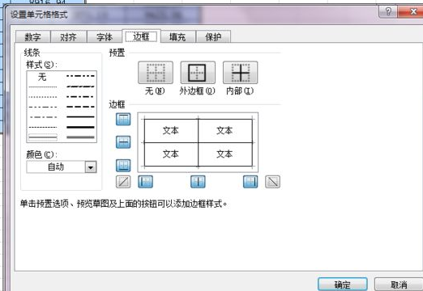Click the bottom-right 文本 preview cell

(224, 154)
